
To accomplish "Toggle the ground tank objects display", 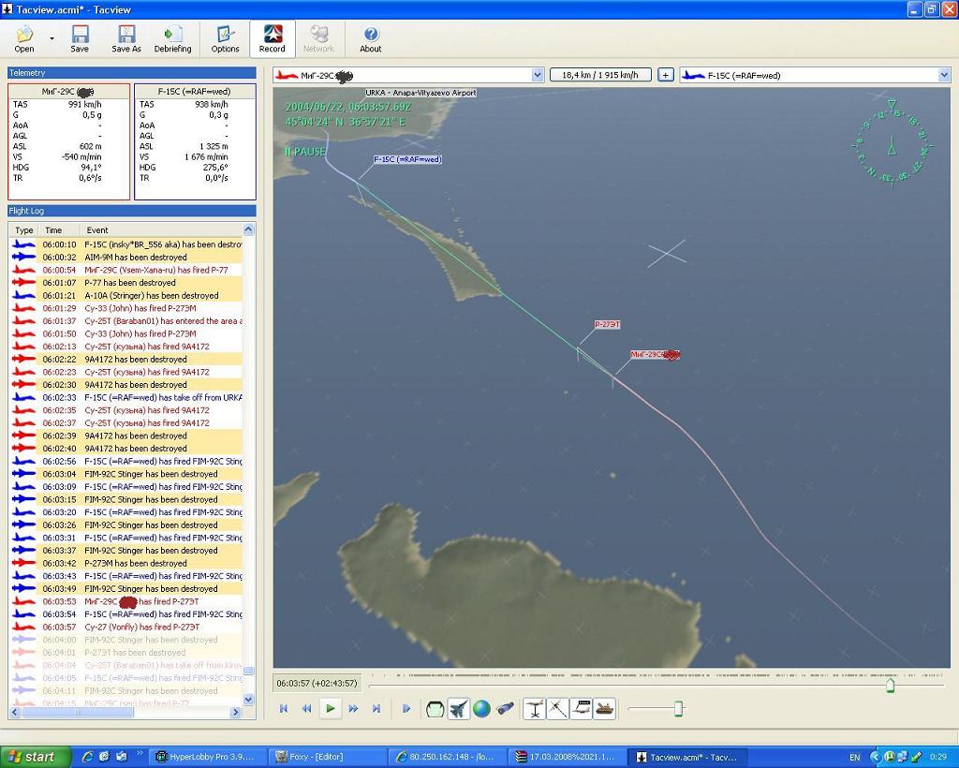I will (604, 709).
